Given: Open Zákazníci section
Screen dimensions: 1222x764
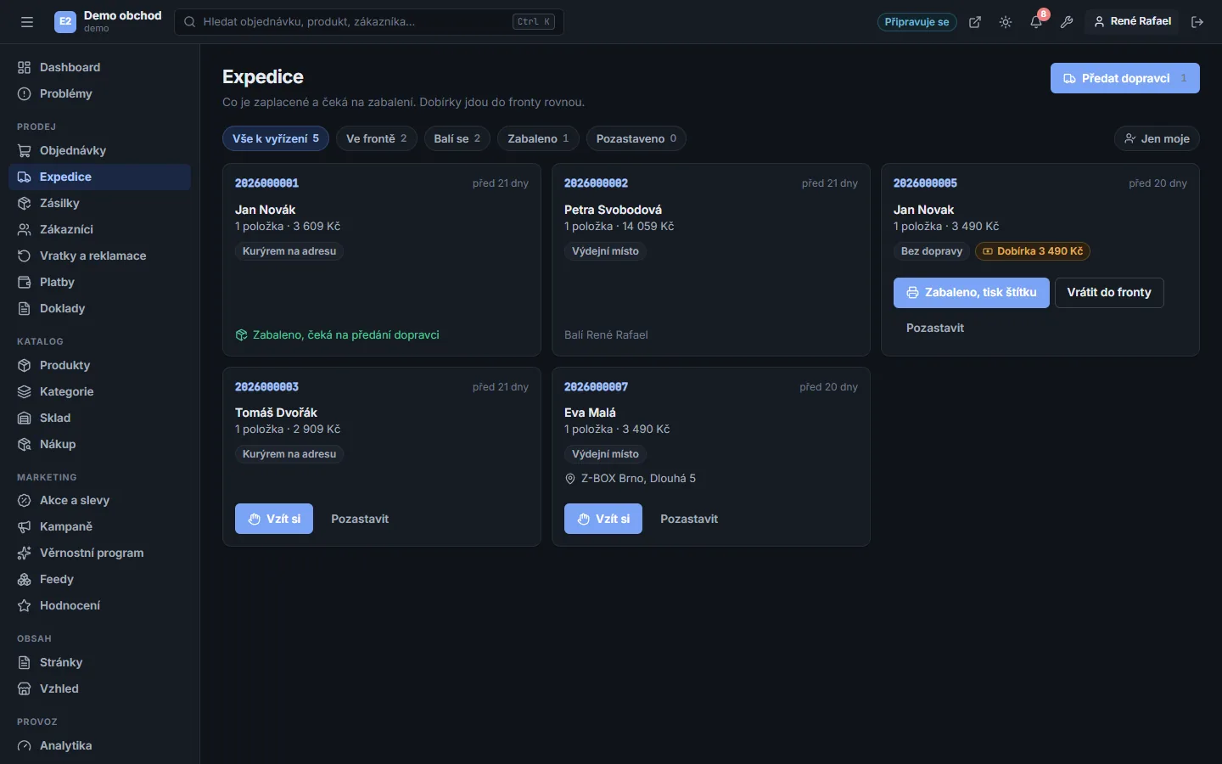Looking at the screenshot, I should coord(99,229).
